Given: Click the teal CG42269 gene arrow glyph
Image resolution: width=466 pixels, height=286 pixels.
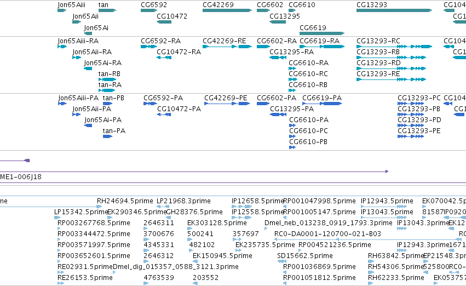Looking at the screenshot, I should (227, 10).
